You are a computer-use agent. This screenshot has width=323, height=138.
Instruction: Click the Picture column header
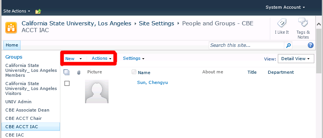coord(95,72)
